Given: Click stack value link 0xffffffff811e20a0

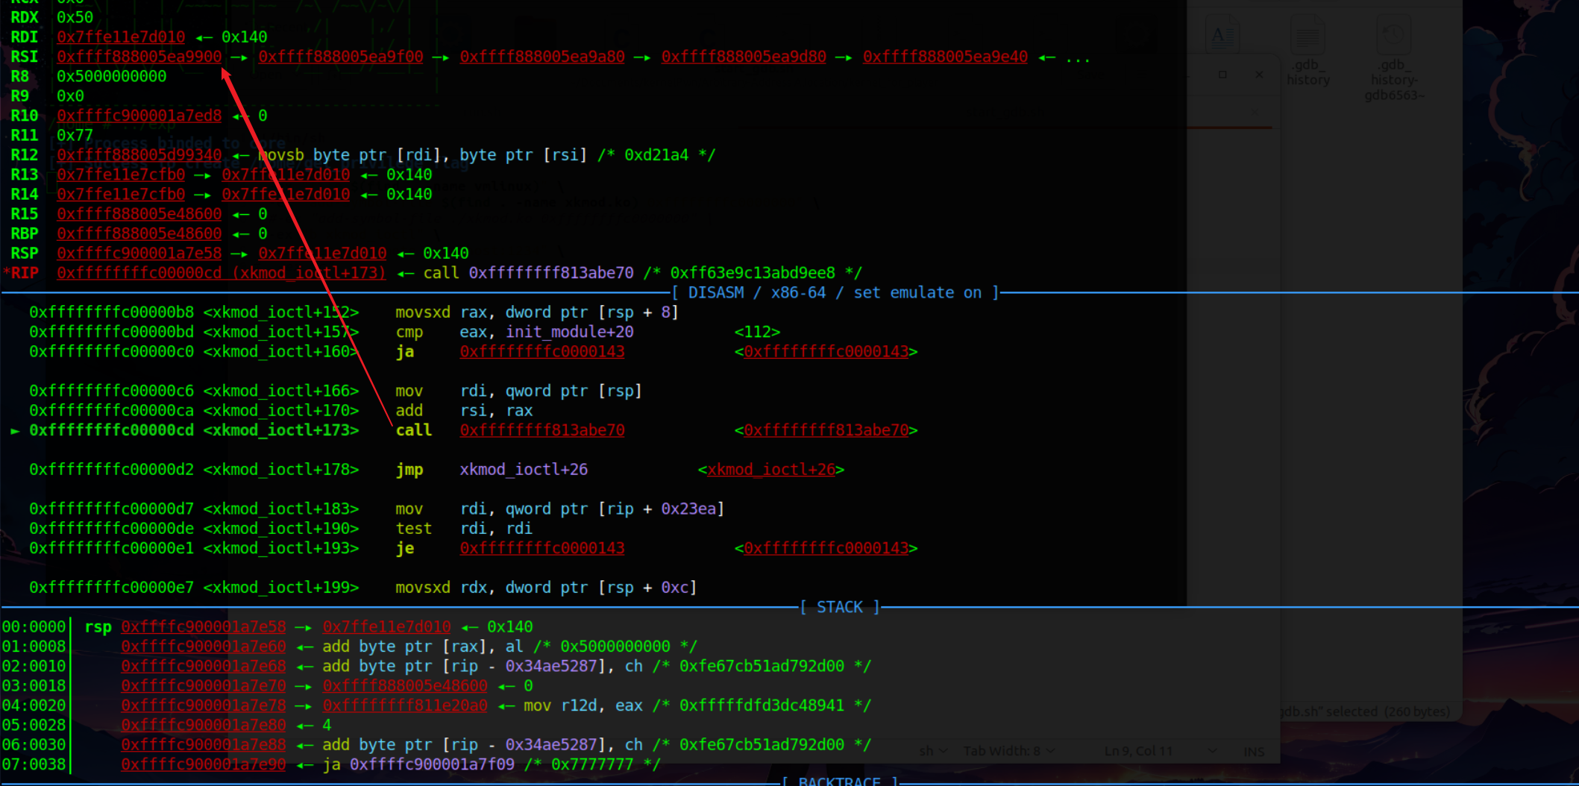Looking at the screenshot, I should 405,705.
